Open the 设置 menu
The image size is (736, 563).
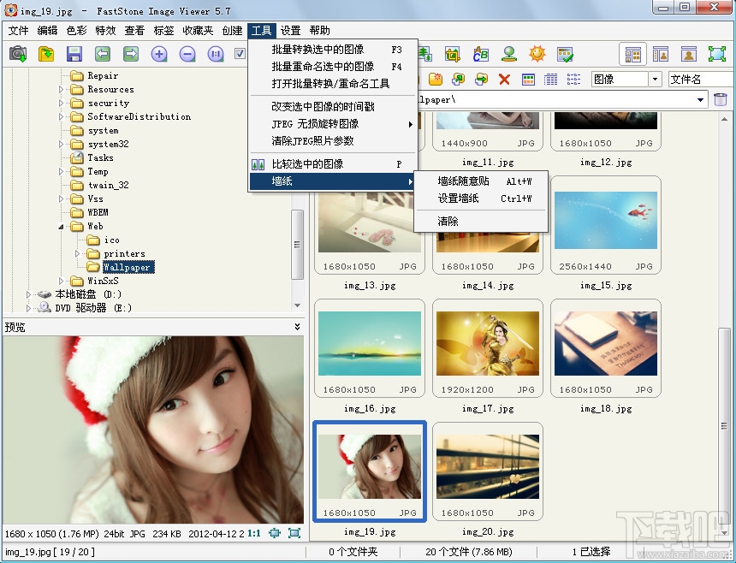[289, 30]
